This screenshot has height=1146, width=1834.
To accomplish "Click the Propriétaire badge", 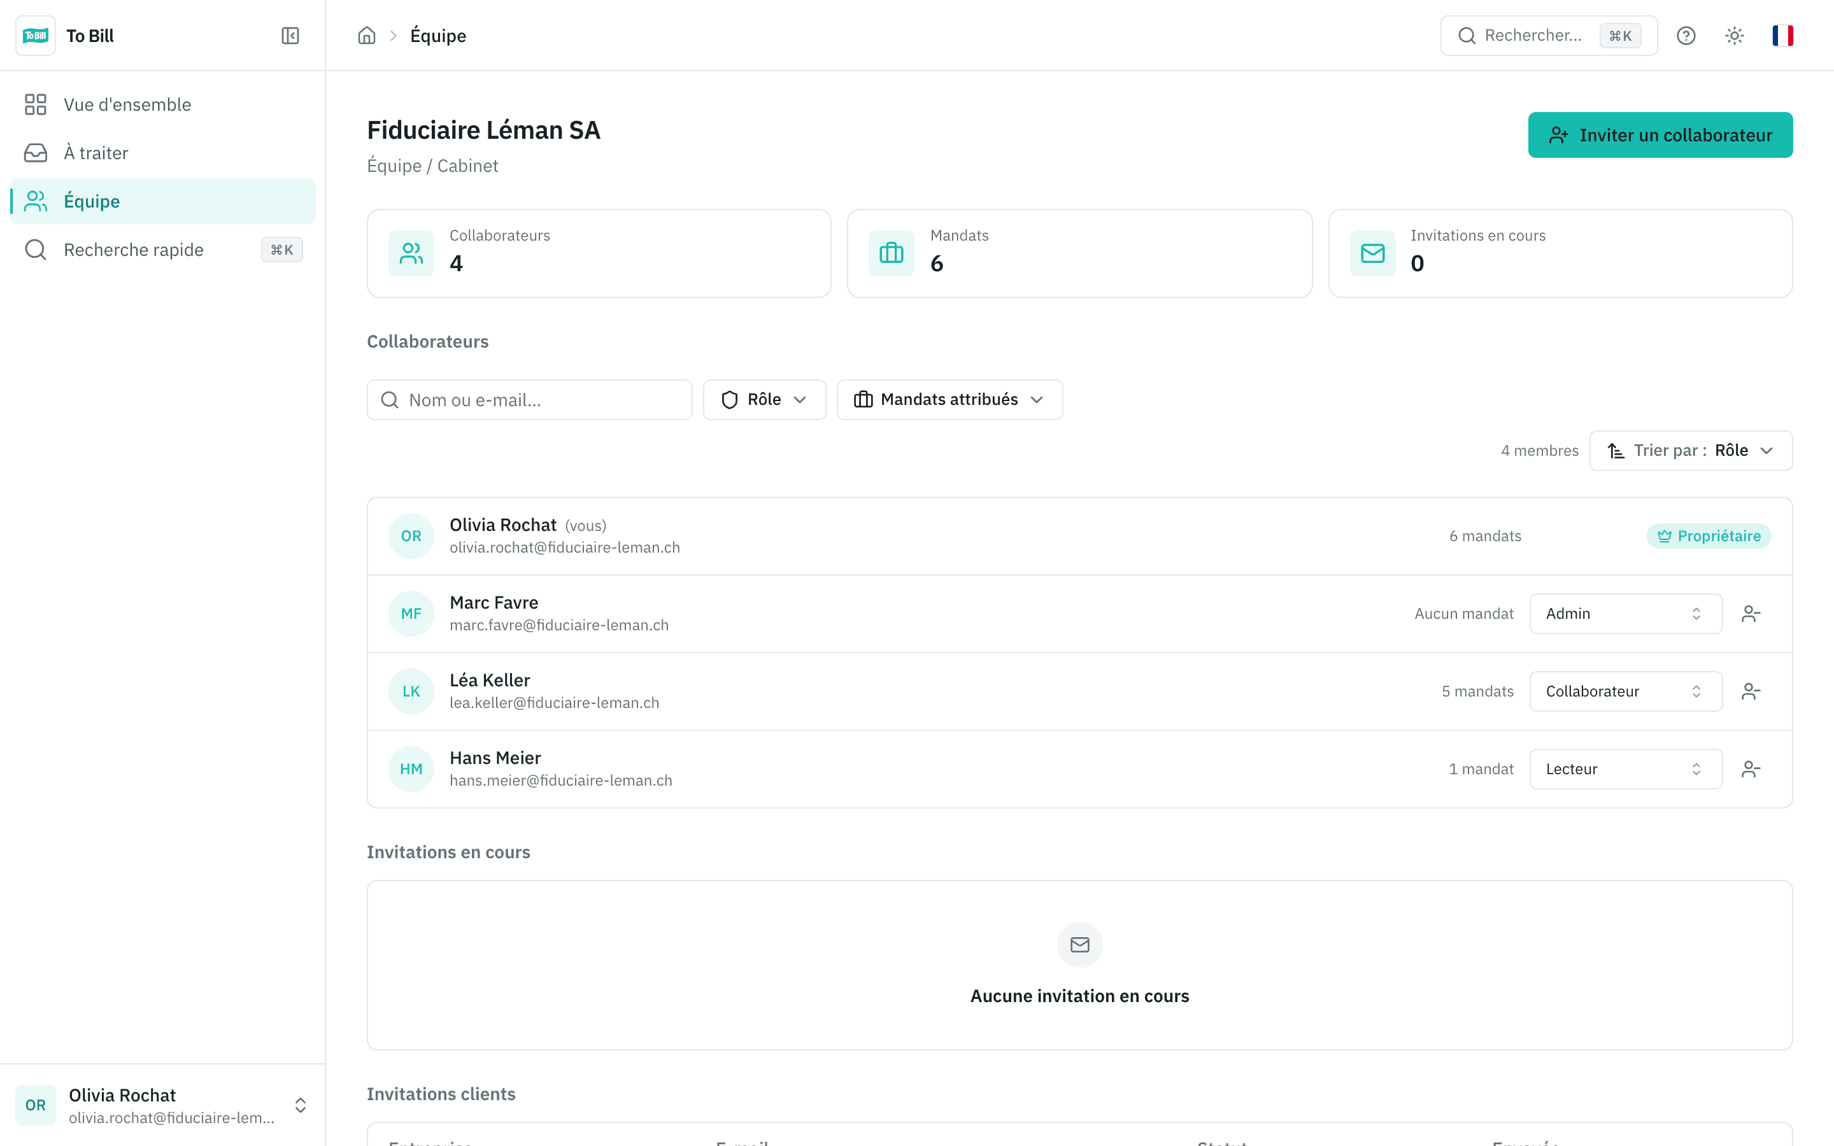I will (x=1708, y=536).
